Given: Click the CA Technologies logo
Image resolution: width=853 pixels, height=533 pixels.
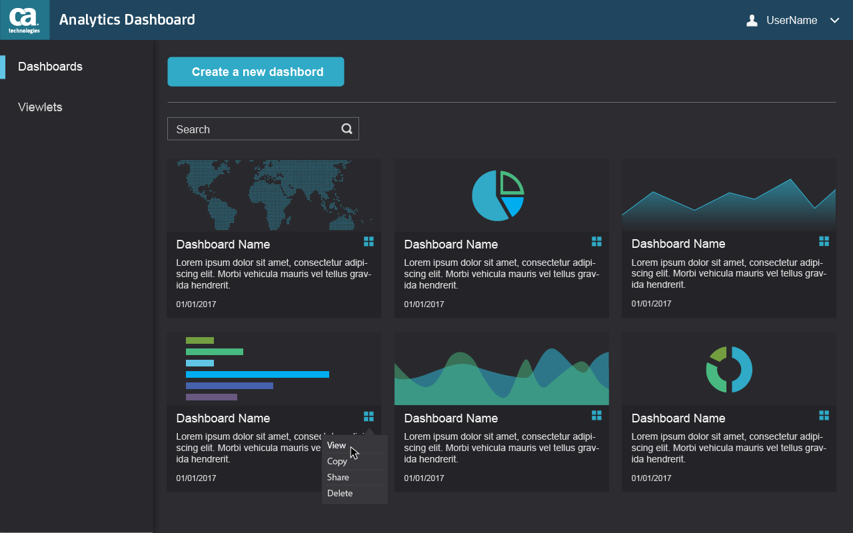Looking at the screenshot, I should (25, 20).
